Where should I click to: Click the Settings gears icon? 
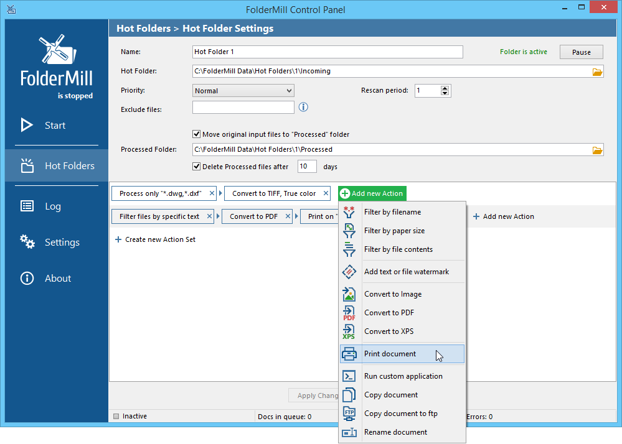(27, 242)
